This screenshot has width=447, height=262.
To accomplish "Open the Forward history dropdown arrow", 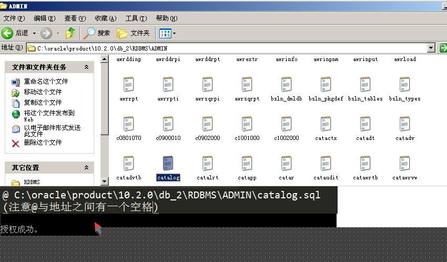I will point(58,33).
